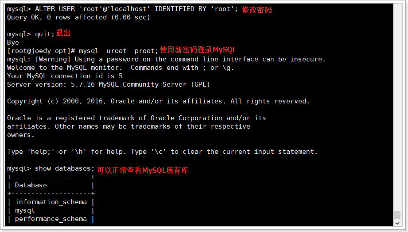Image resolution: width=408 pixels, height=232 pixels.
Task: Click the 'quit;' command text
Action: (45, 34)
